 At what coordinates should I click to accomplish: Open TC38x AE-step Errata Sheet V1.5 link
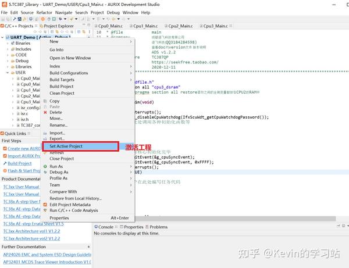coord(33,224)
